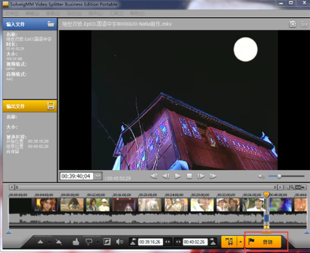This screenshot has width=310, height=253.
Task: Click the save disk icon in 输出文件 header
Action: pos(51,106)
